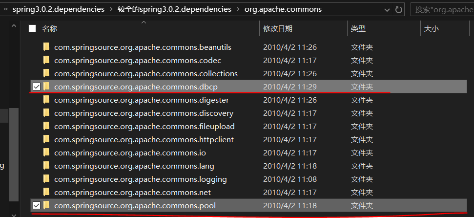Click the folder icon next to commons.collections
Screen dimensions: 474x218
tap(46, 74)
